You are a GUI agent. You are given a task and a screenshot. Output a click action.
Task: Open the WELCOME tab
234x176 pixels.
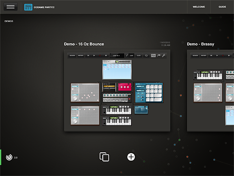(199, 7)
